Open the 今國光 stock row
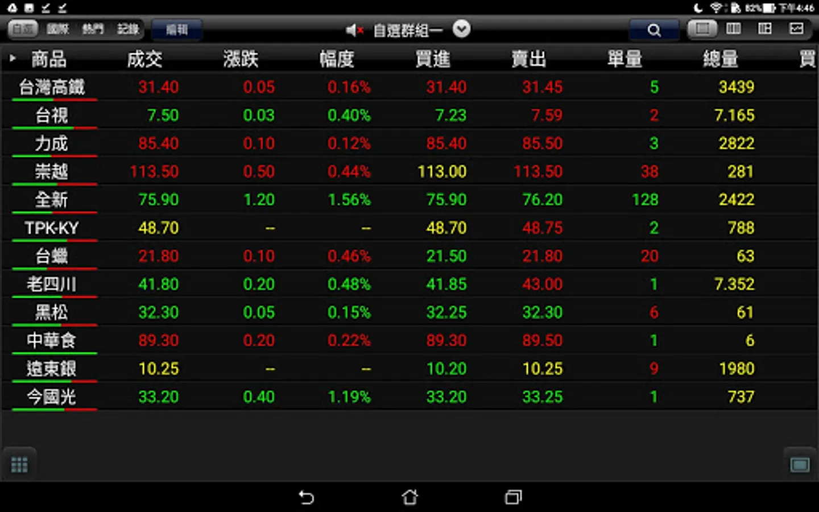This screenshot has height=512, width=819. coord(409,397)
